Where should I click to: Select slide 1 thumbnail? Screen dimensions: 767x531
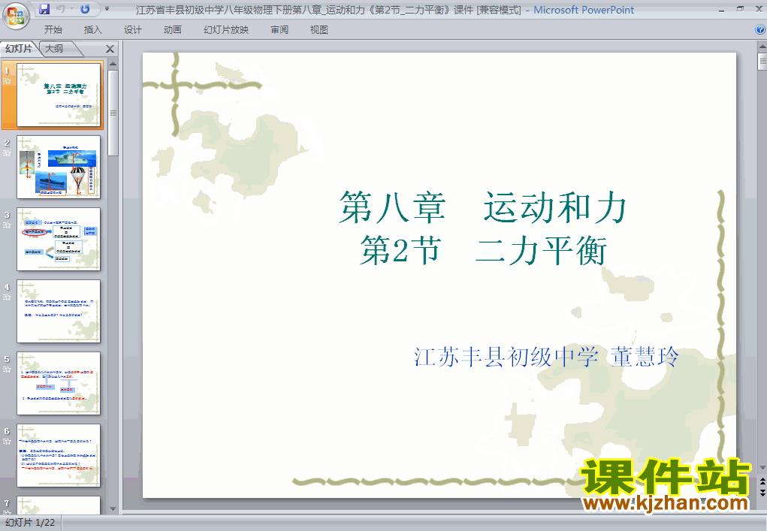point(59,95)
